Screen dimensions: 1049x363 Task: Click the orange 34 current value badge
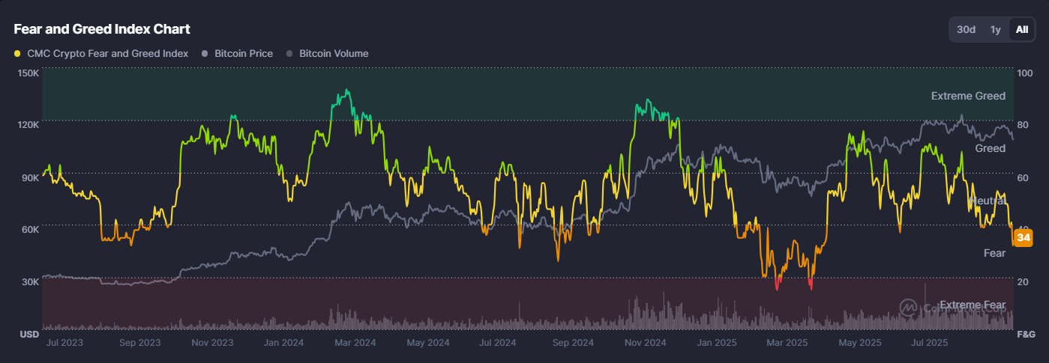pos(1024,238)
